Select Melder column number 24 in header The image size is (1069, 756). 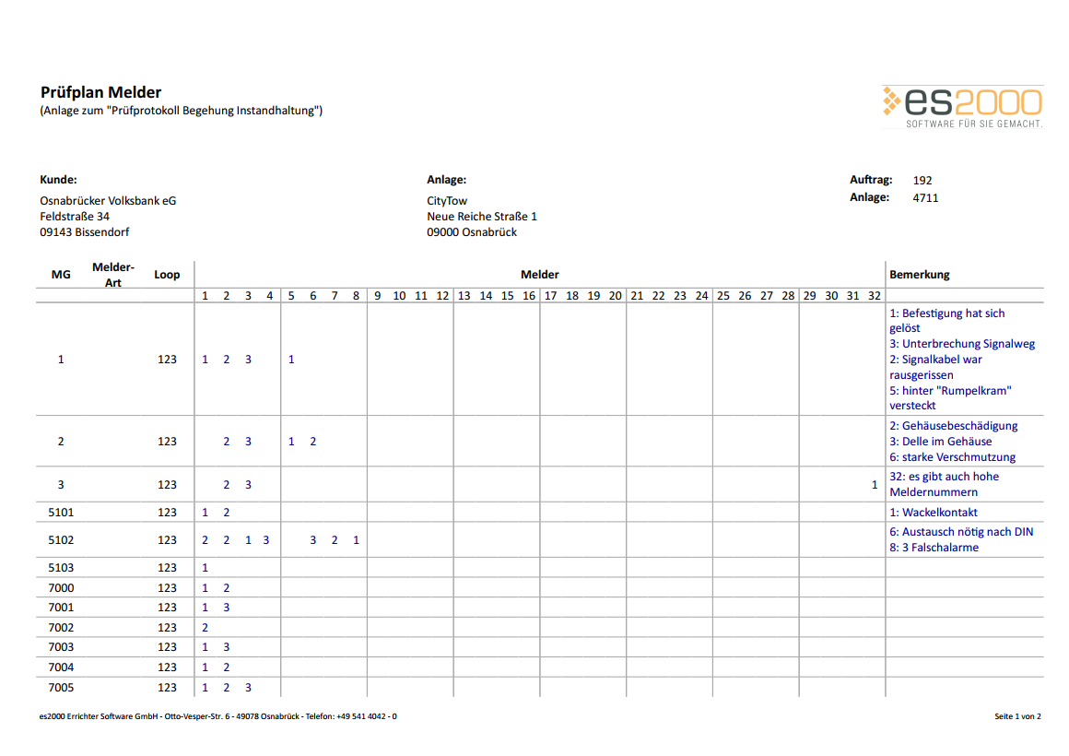pos(701,295)
